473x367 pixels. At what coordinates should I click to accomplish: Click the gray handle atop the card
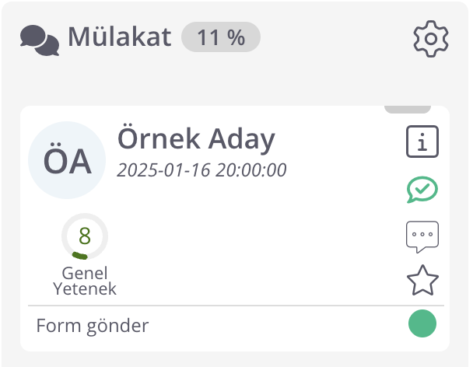[x=408, y=110]
